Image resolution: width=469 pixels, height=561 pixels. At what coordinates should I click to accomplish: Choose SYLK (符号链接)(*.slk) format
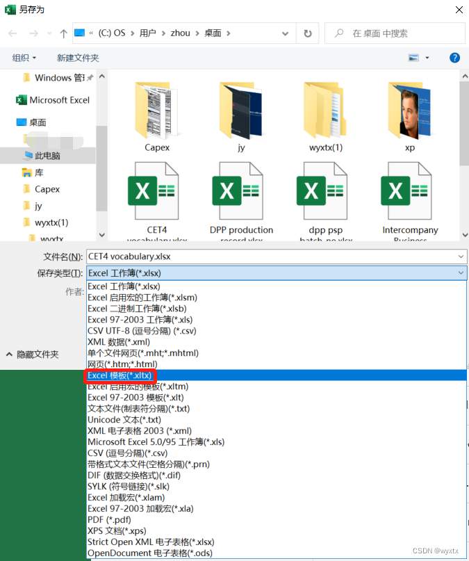click(x=277, y=486)
